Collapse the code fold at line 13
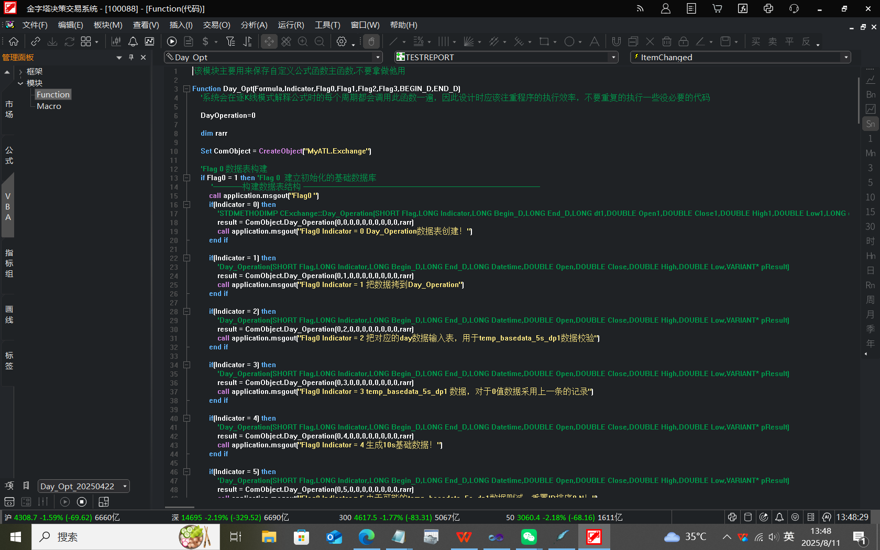This screenshot has height=550, width=880. pos(186,178)
